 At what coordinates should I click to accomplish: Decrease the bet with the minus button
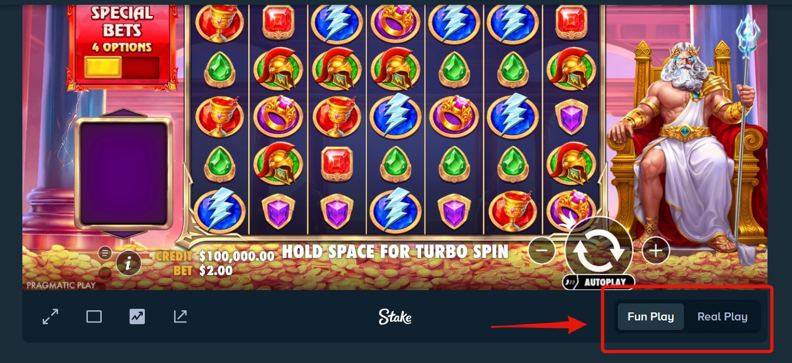542,250
